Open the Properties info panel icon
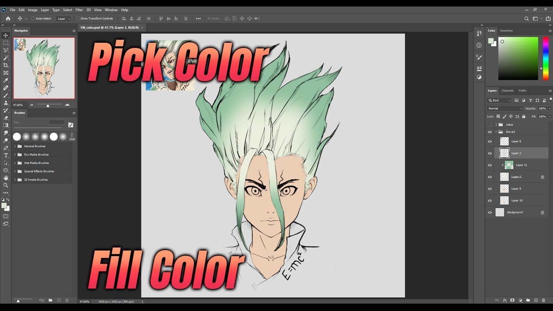This screenshot has width=553, height=311. coord(479,45)
